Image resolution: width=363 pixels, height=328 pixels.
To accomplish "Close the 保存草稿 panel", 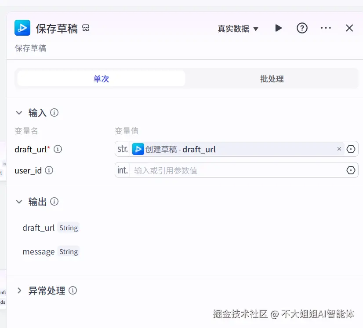I will pyautogui.click(x=349, y=28).
